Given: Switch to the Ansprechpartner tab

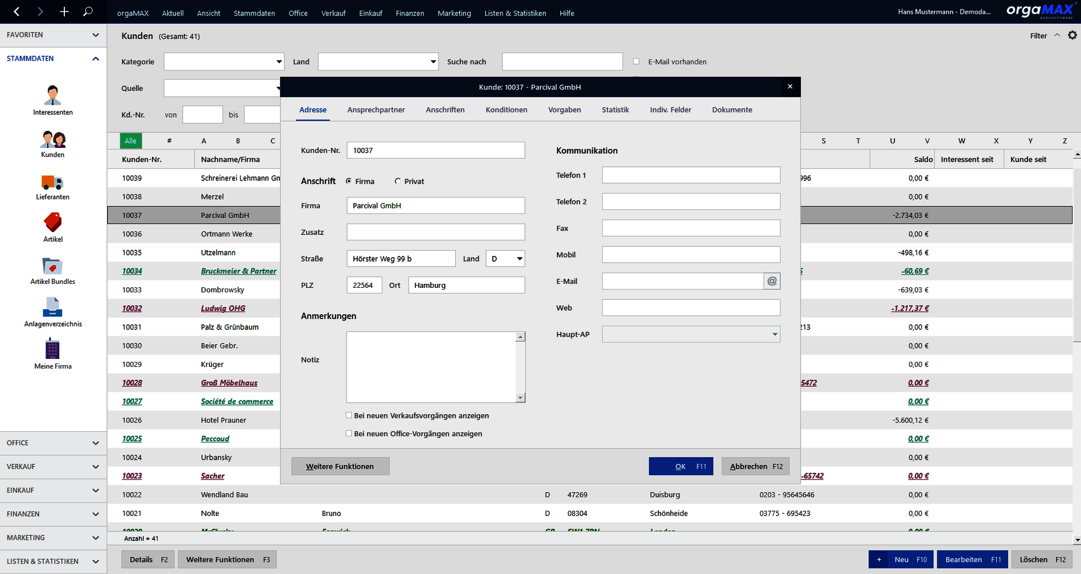Looking at the screenshot, I should point(376,110).
